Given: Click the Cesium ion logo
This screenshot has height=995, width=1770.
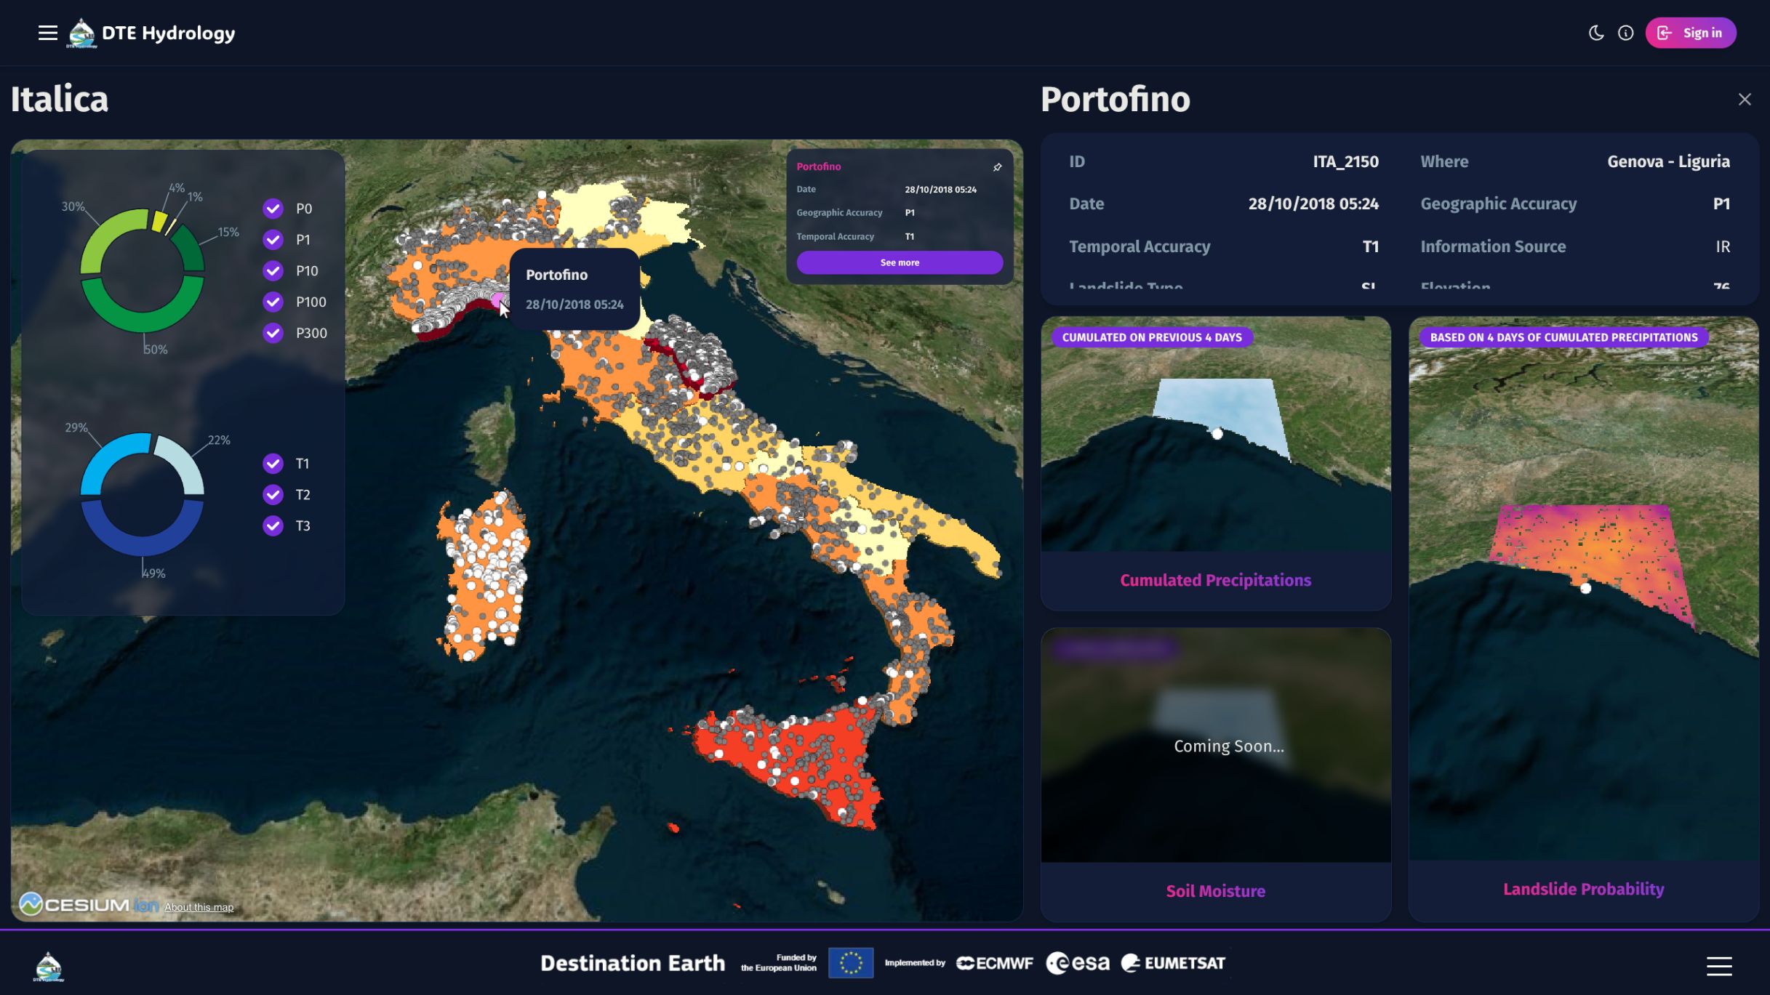Looking at the screenshot, I should pyautogui.click(x=89, y=904).
